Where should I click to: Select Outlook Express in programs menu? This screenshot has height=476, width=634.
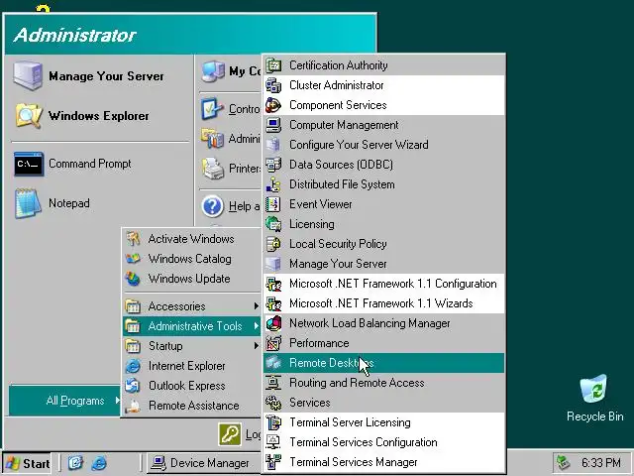point(191,386)
